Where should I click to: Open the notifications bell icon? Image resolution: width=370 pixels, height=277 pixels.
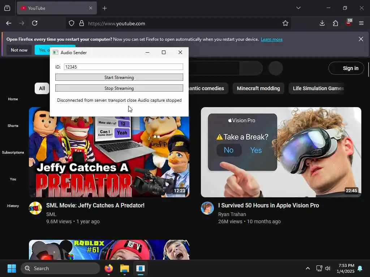coord(360,268)
